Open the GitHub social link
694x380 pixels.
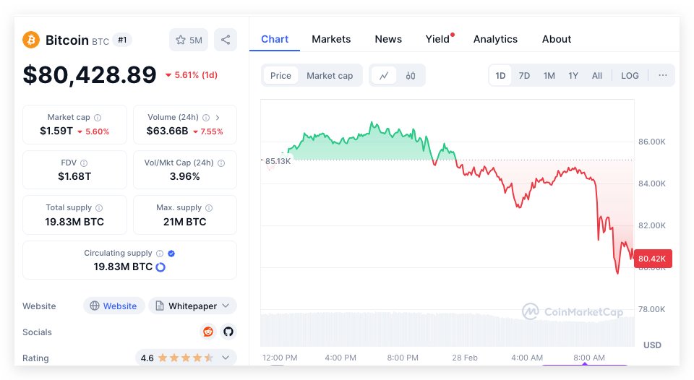tap(228, 332)
